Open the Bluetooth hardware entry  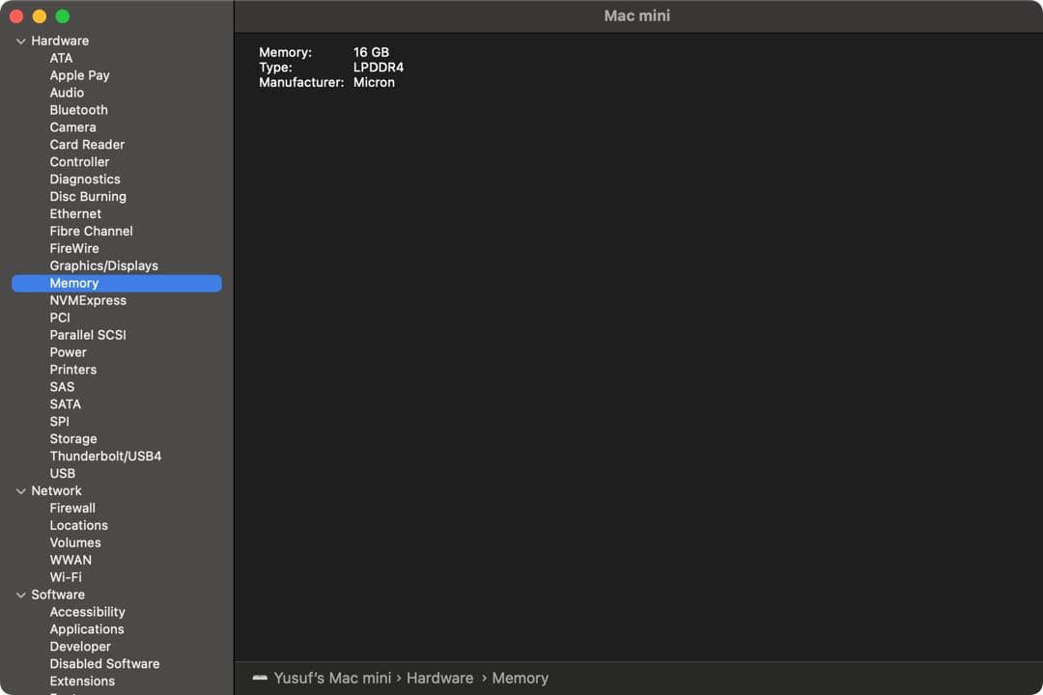78,110
